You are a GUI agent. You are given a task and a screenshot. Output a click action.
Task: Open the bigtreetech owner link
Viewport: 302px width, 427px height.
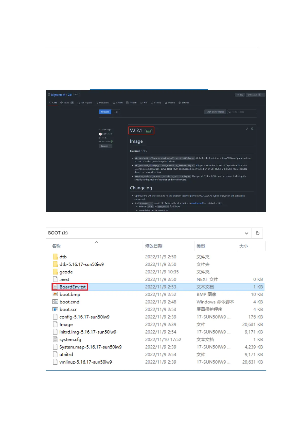(58, 95)
